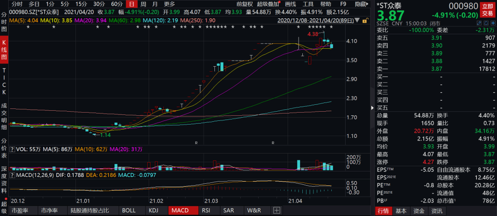Open the 前复权 adjustment setting

pyautogui.click(x=245, y=4)
